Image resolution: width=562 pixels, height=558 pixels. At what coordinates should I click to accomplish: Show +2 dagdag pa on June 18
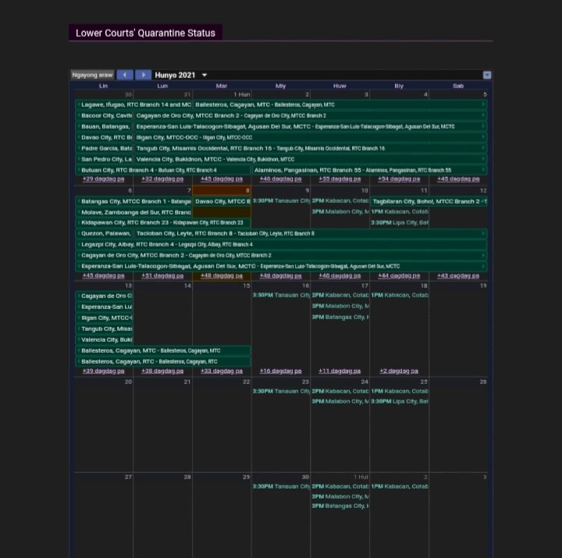(399, 371)
